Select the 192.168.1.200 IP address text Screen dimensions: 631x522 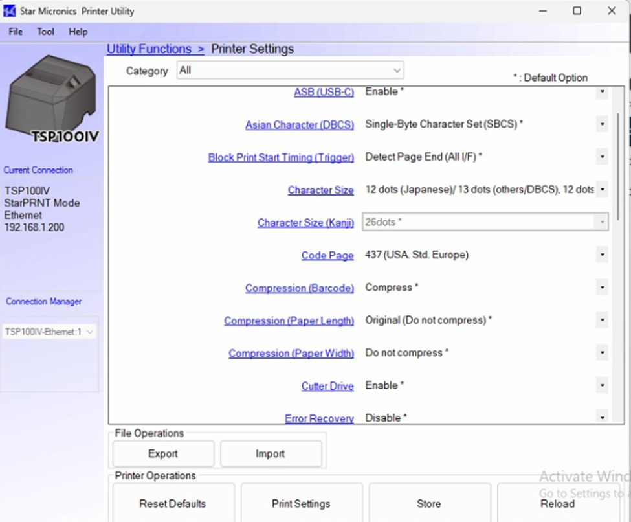coord(34,227)
